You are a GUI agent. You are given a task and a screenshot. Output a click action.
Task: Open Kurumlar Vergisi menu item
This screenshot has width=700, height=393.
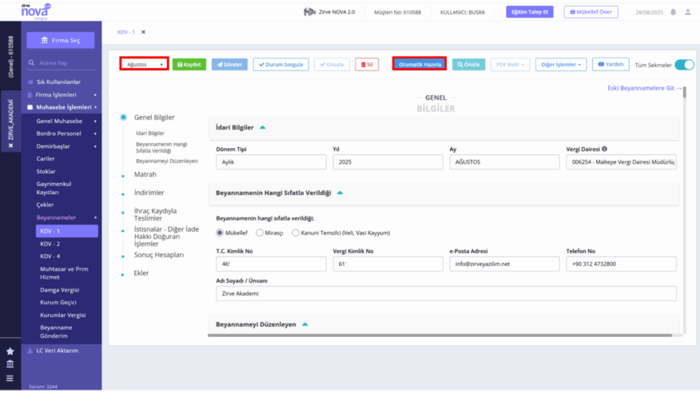click(63, 315)
